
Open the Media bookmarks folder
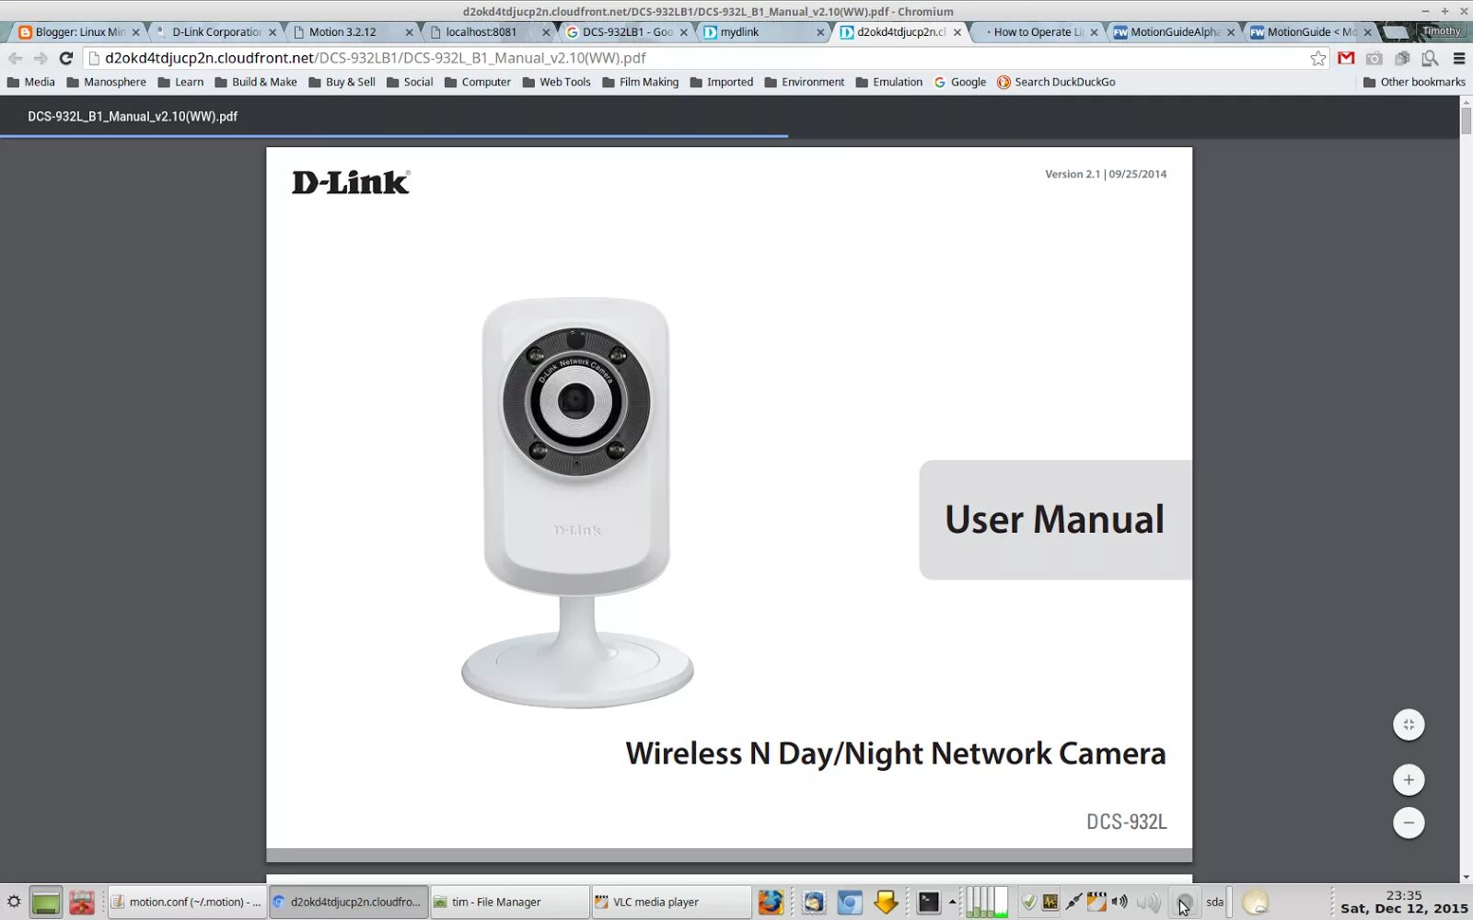[31, 82]
